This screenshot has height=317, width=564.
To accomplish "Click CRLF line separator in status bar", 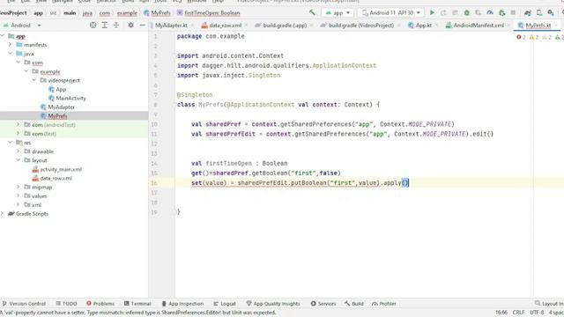I will tap(518, 313).
